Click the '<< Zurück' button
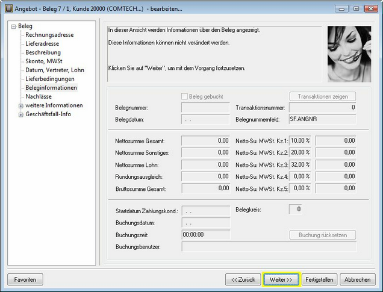This screenshot has height=292, width=383. tap(242, 279)
